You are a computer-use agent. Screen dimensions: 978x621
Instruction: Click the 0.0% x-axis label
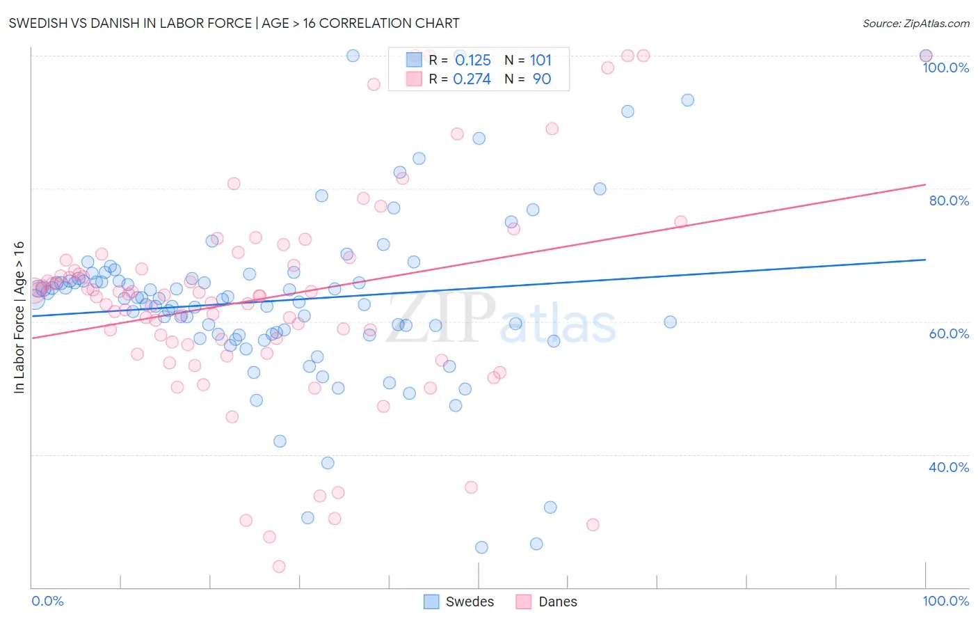tap(48, 601)
